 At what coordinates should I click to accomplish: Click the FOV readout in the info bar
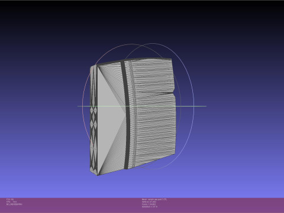[x=10, y=199]
